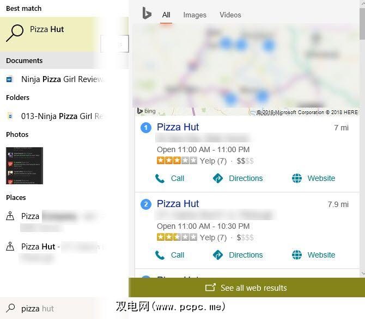Click the number 1 map marker badge
This screenshot has height=319, width=365.
tap(146, 128)
